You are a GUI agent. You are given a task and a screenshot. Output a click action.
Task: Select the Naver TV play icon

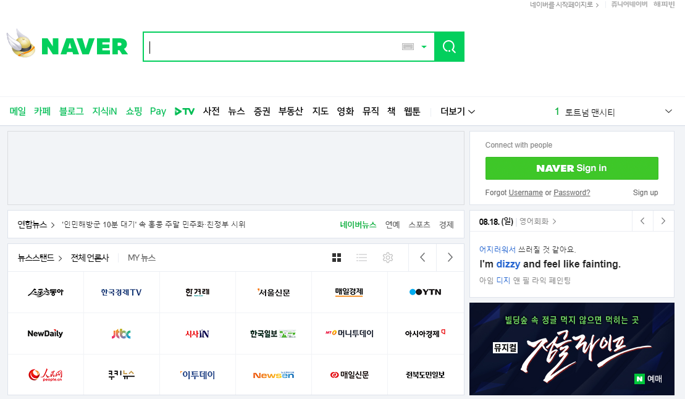pyautogui.click(x=184, y=111)
